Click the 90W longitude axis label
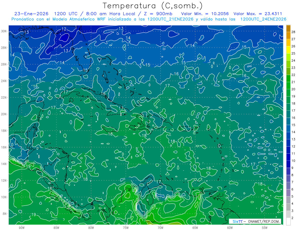The image size is (300, 231). click(21, 228)
